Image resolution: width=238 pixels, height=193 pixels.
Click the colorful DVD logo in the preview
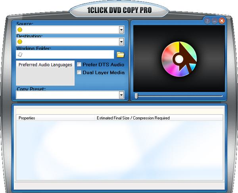point(179,59)
